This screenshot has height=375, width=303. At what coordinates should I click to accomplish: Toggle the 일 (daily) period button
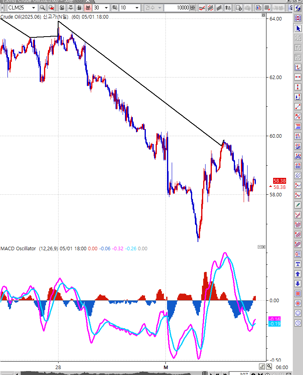62,7
